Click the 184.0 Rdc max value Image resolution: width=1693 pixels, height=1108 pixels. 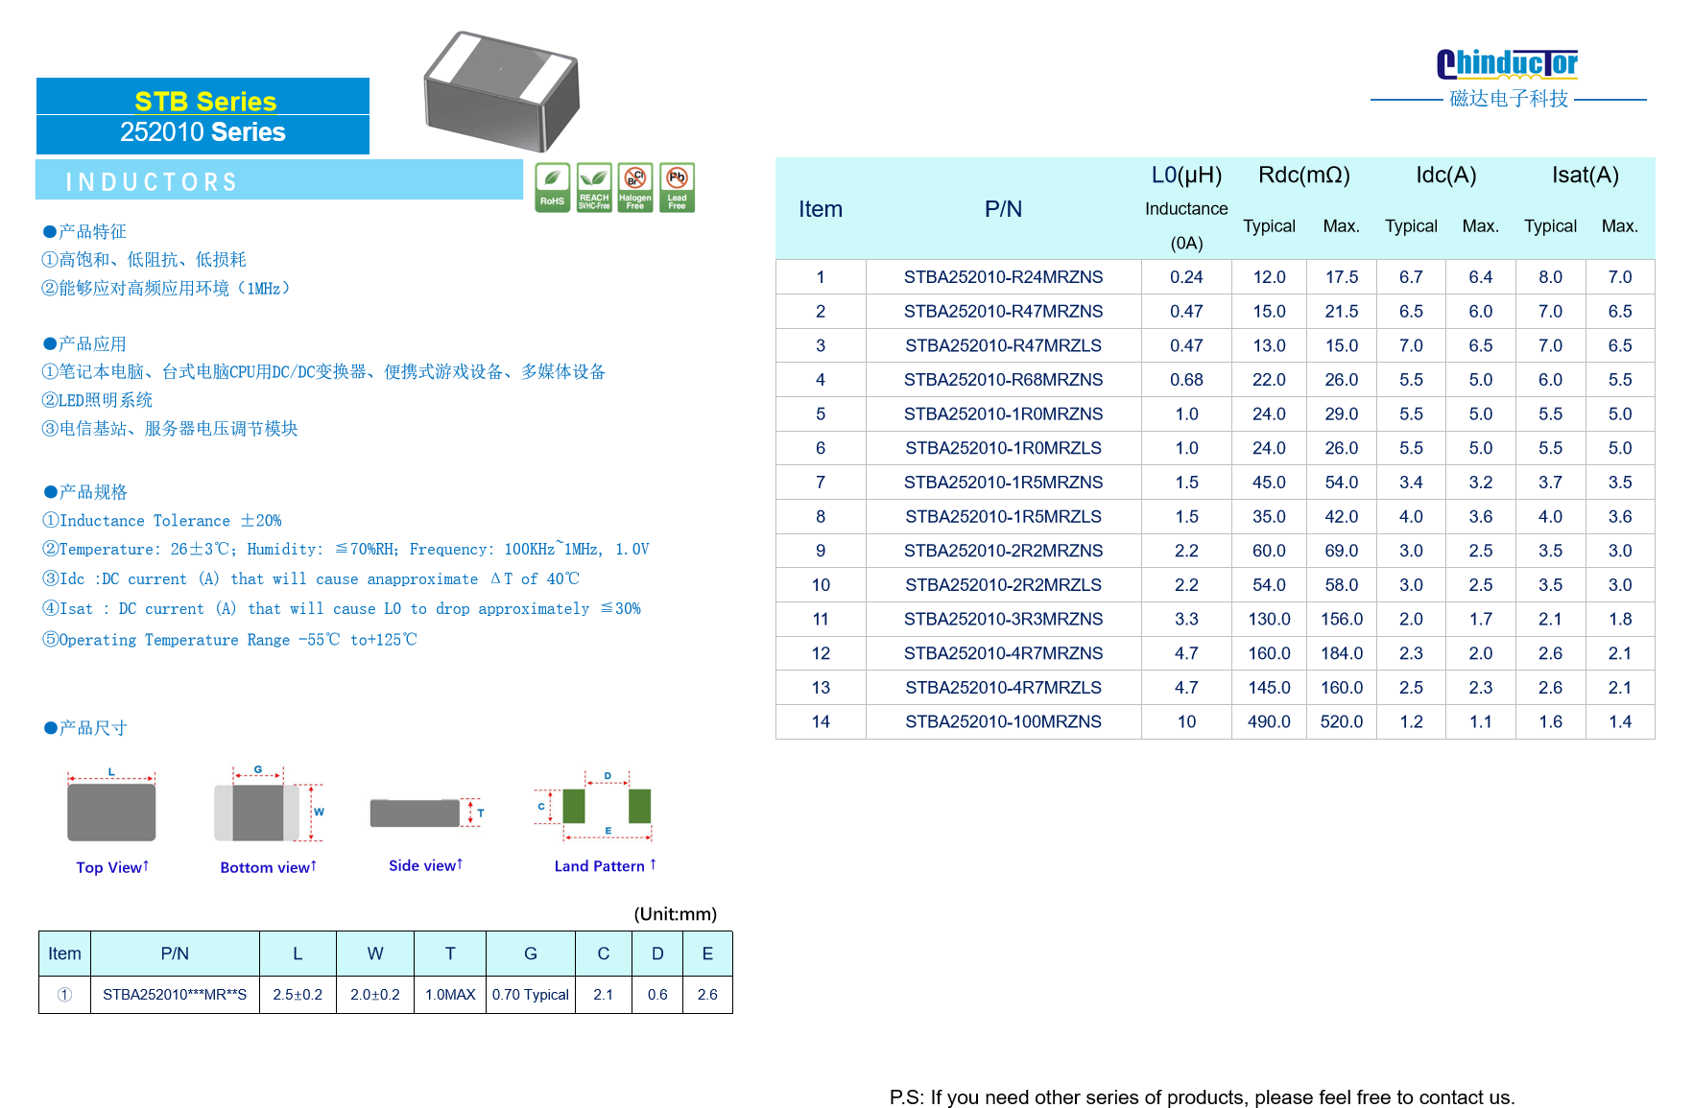[x=1341, y=653]
